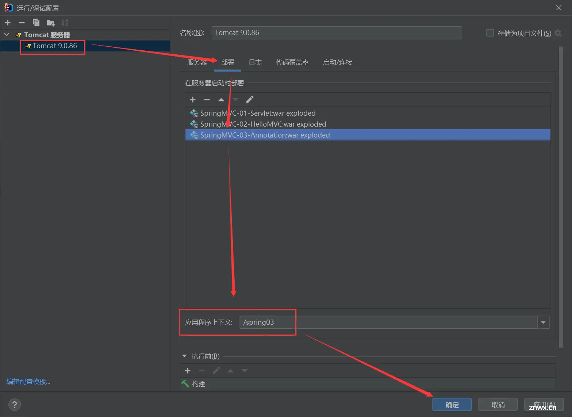Add a before-launch task
572x417 pixels.
(188, 371)
